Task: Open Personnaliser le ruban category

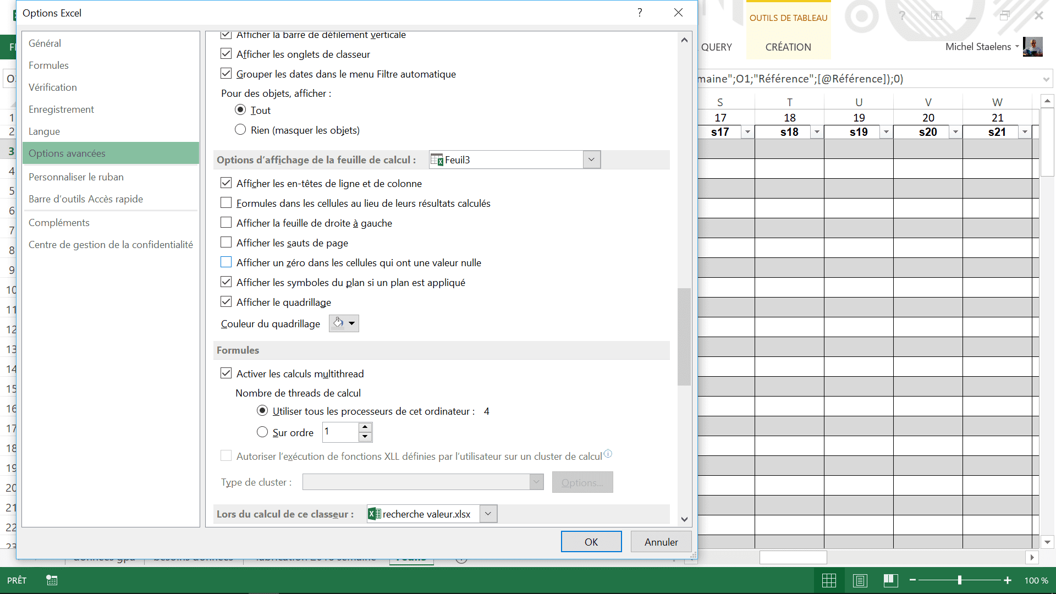Action: pyautogui.click(x=76, y=177)
